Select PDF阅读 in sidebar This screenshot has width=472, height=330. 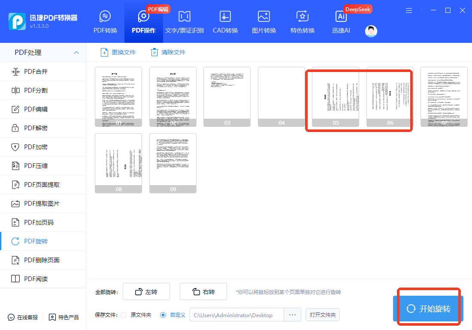coord(43,279)
